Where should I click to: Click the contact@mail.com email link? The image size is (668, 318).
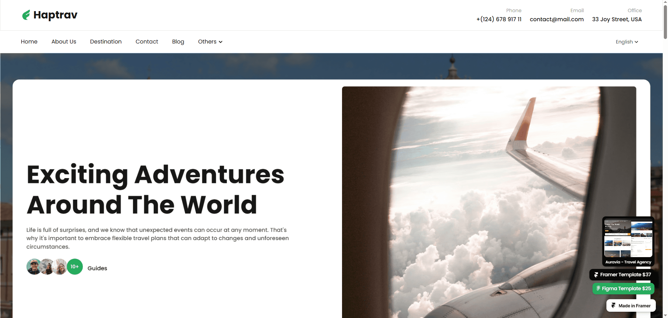(x=557, y=19)
